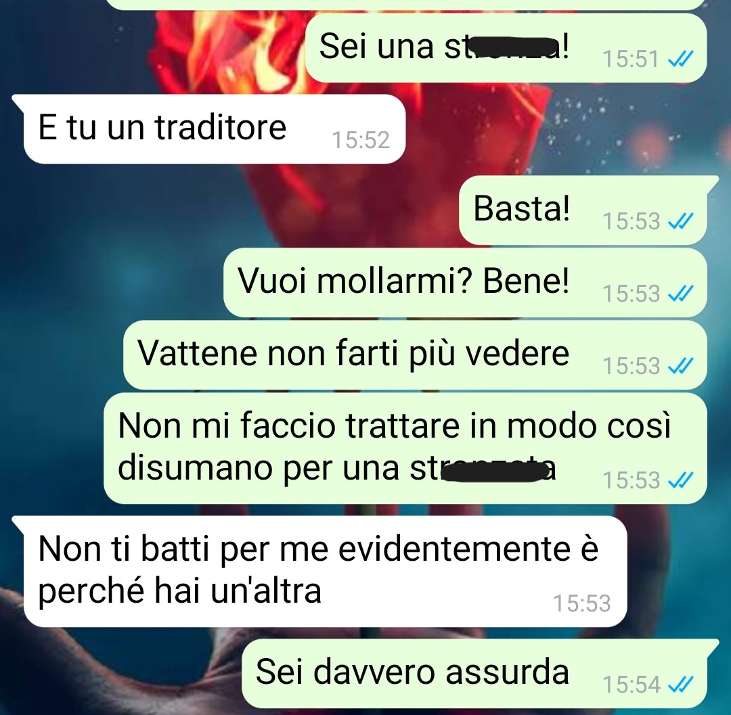Click the 15:54 timestamp at the bottom
Screen dimensions: 731x715
[x=632, y=685]
